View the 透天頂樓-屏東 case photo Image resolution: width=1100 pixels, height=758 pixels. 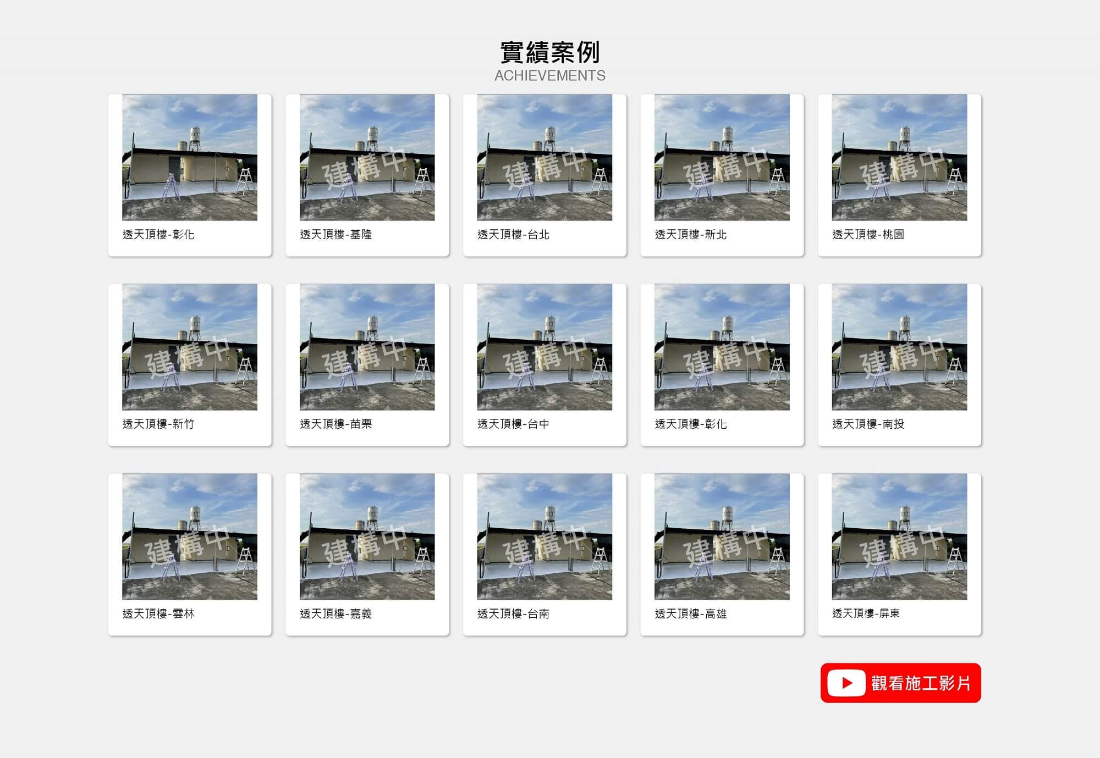tap(899, 536)
